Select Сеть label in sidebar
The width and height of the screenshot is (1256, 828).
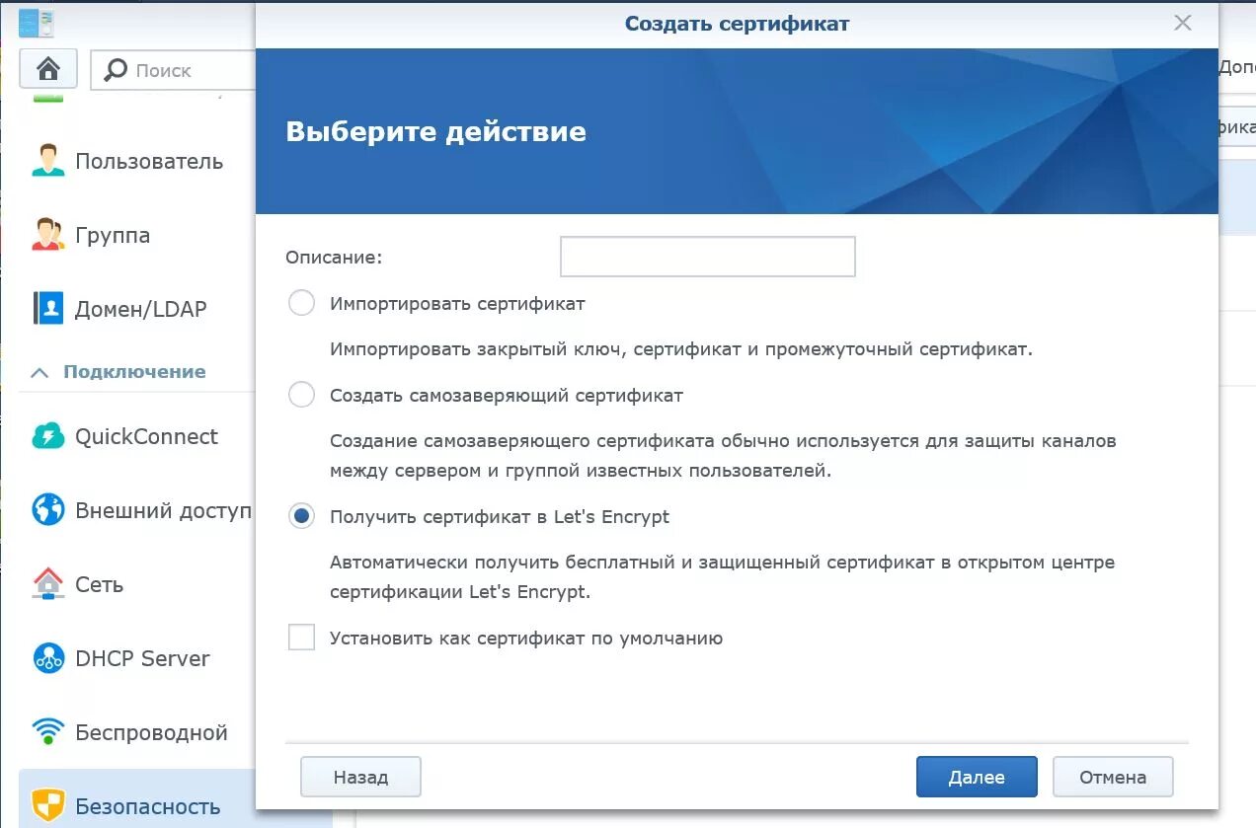point(99,584)
